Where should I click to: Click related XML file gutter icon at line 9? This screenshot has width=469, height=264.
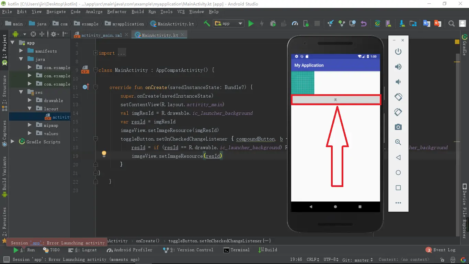85,70
